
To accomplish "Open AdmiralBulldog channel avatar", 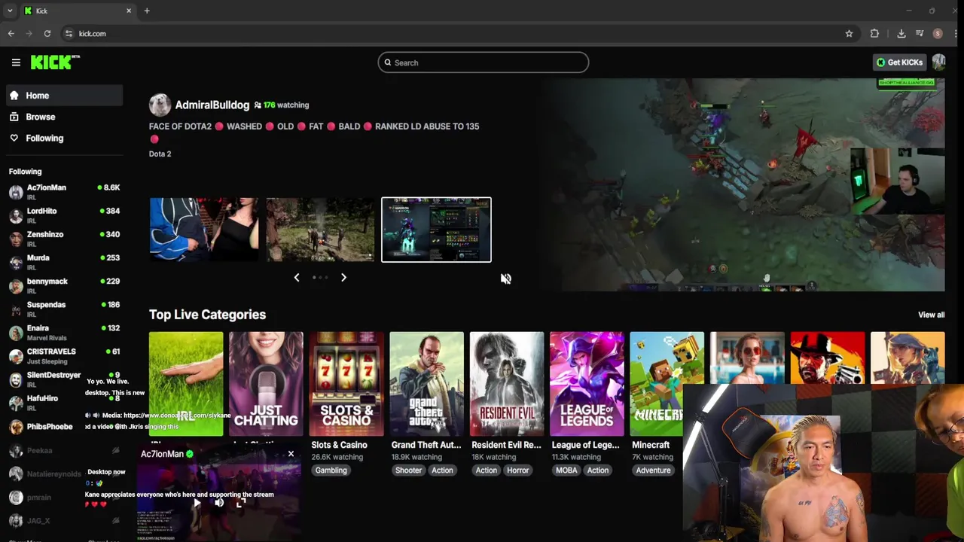I will pos(160,105).
